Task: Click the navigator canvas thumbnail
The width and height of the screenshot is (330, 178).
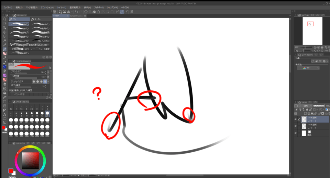Action: (312, 31)
